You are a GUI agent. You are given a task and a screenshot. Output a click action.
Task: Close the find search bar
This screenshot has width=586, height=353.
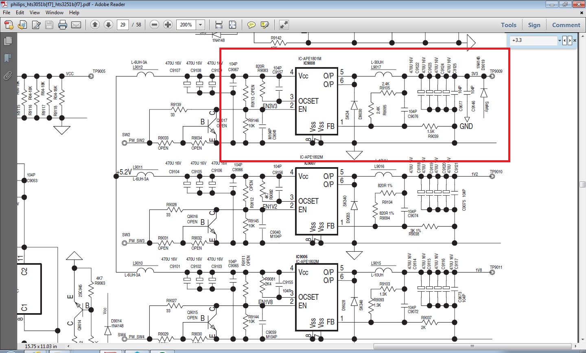pos(575,41)
